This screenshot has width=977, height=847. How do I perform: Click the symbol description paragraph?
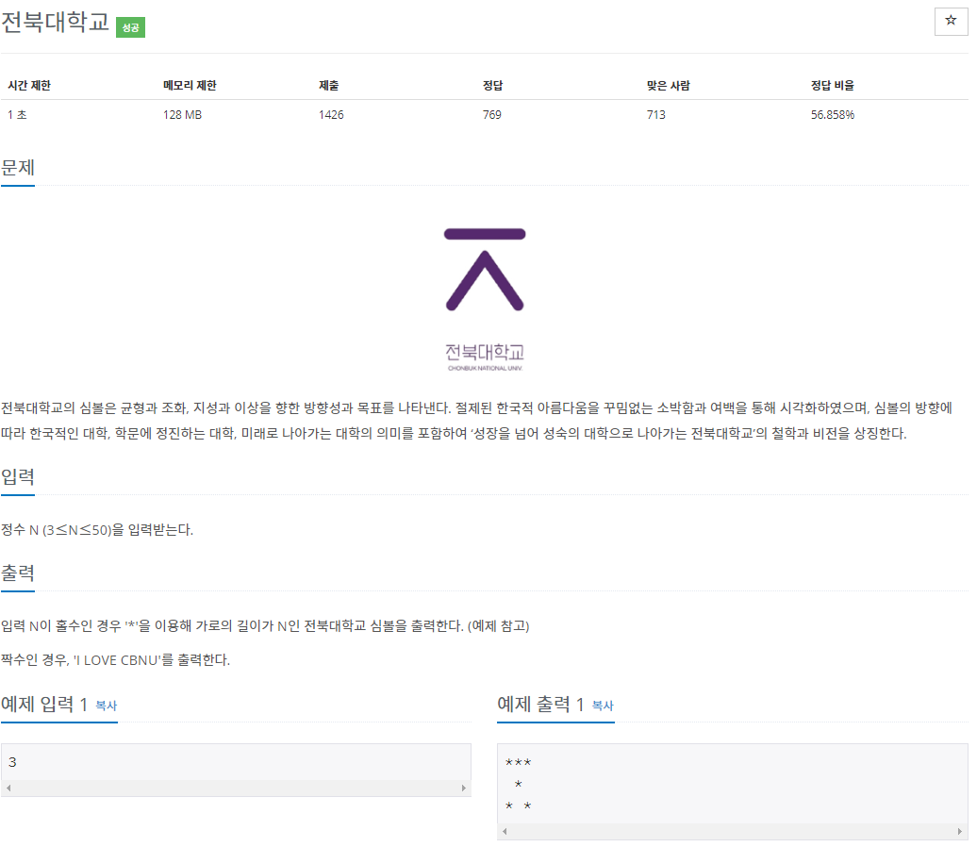pyautogui.click(x=476, y=421)
